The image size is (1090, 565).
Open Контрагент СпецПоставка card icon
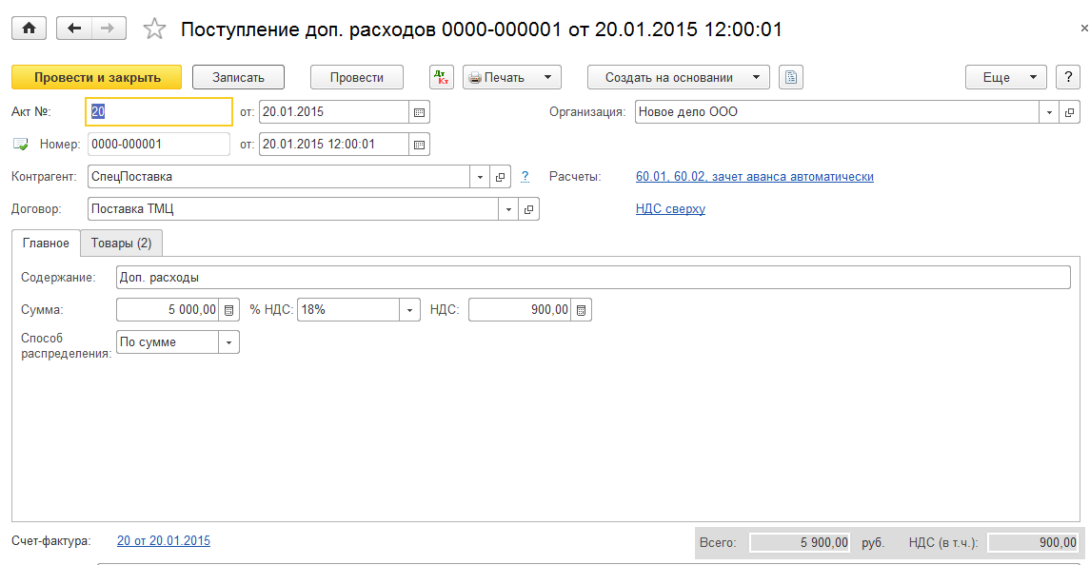[x=500, y=177]
